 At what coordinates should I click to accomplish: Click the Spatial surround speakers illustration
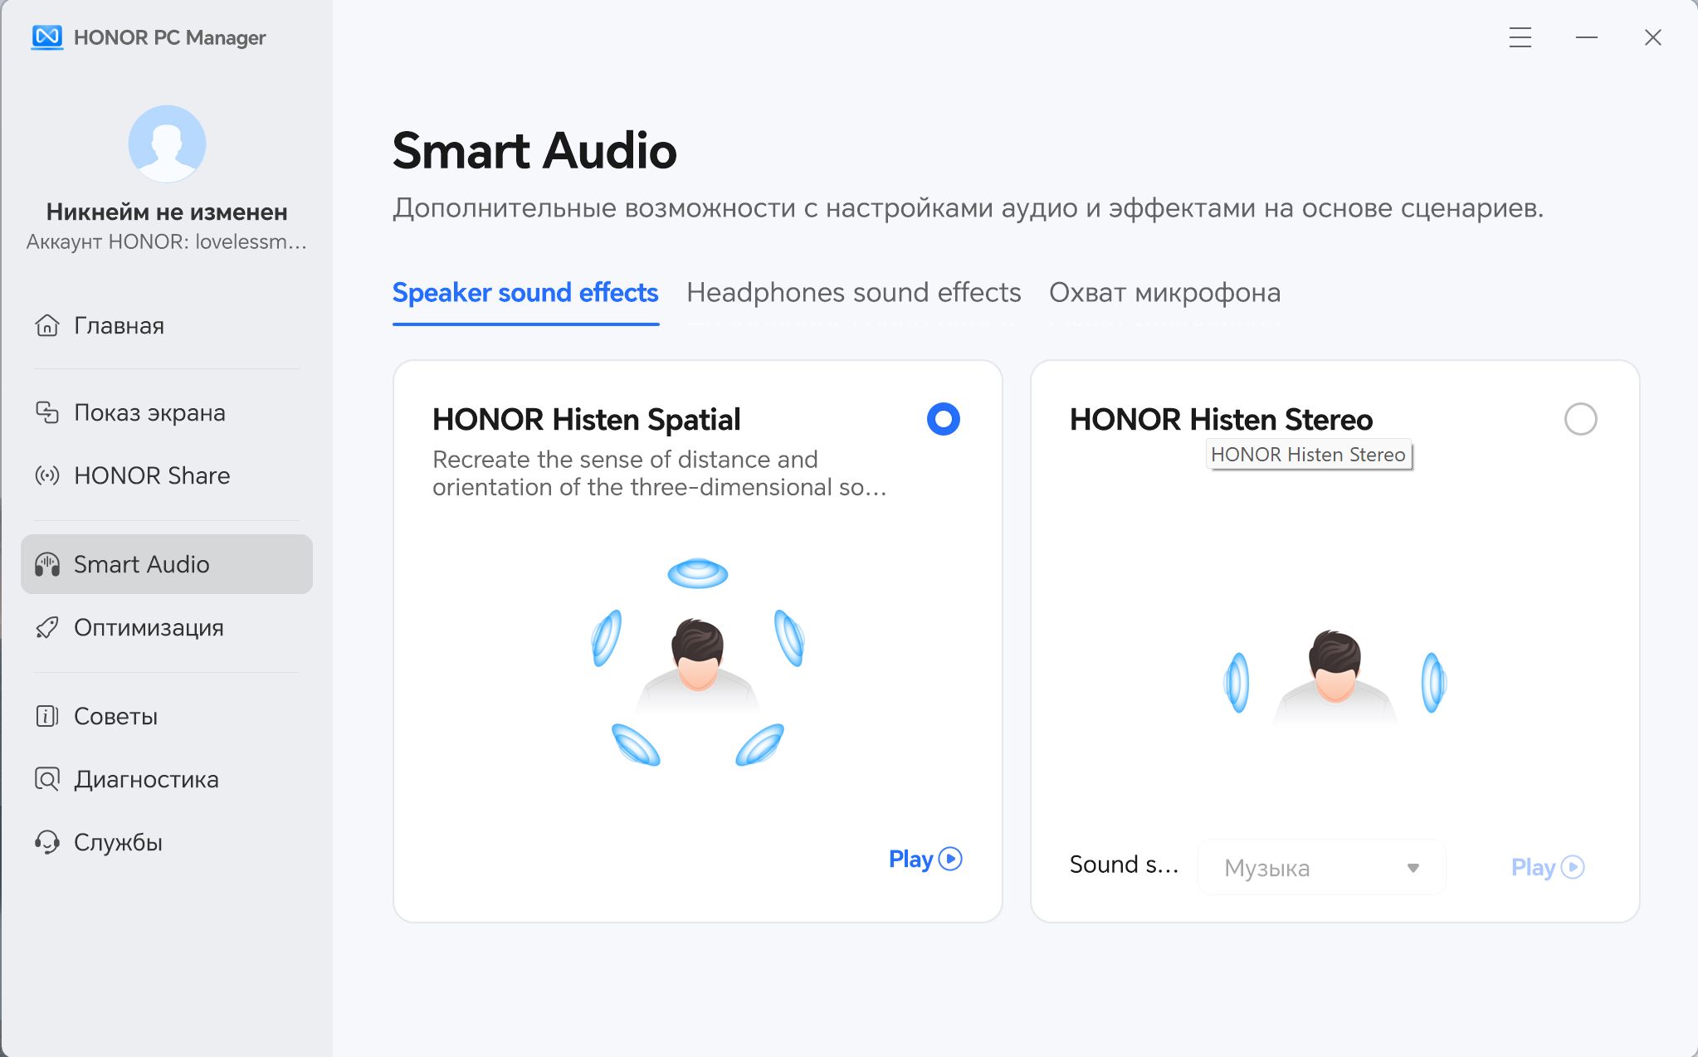click(698, 661)
